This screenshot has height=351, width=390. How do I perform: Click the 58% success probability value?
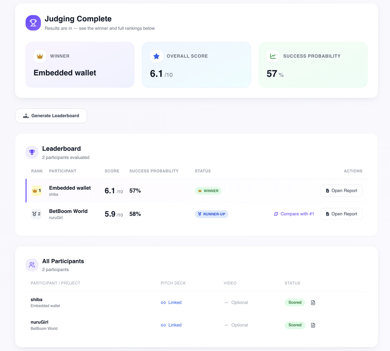click(135, 214)
